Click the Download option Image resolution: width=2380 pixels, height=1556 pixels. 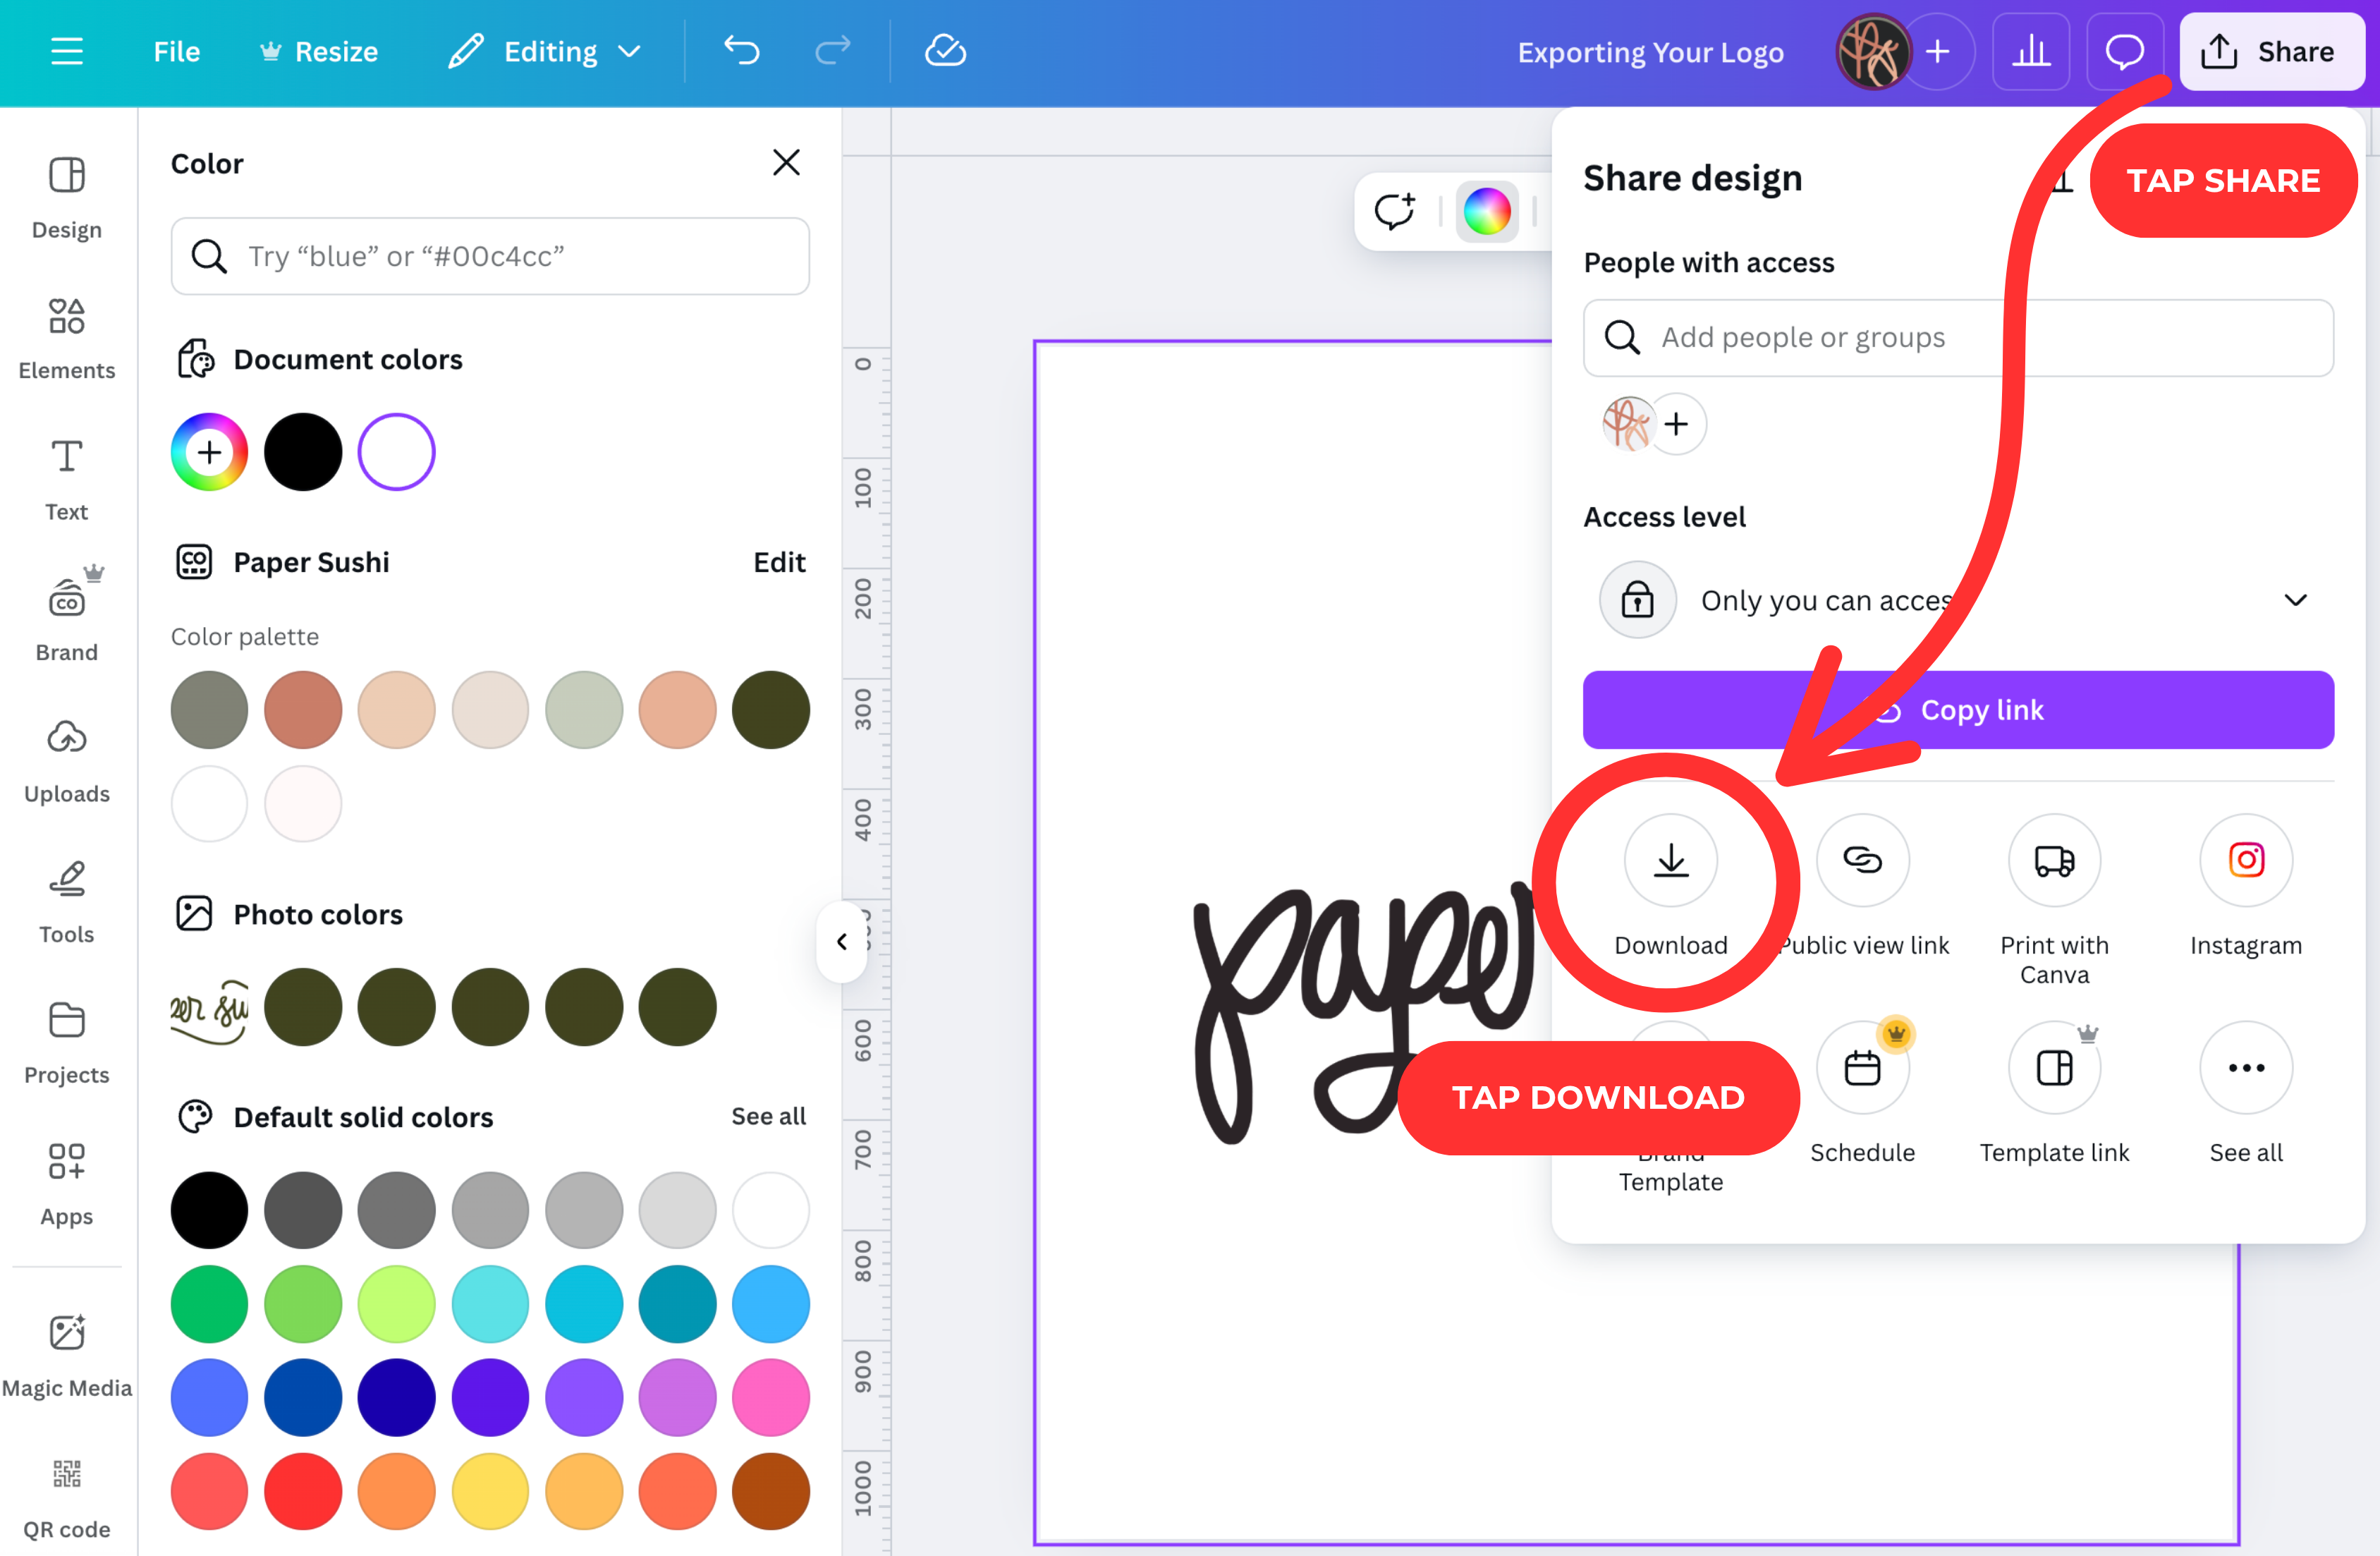point(1670,886)
